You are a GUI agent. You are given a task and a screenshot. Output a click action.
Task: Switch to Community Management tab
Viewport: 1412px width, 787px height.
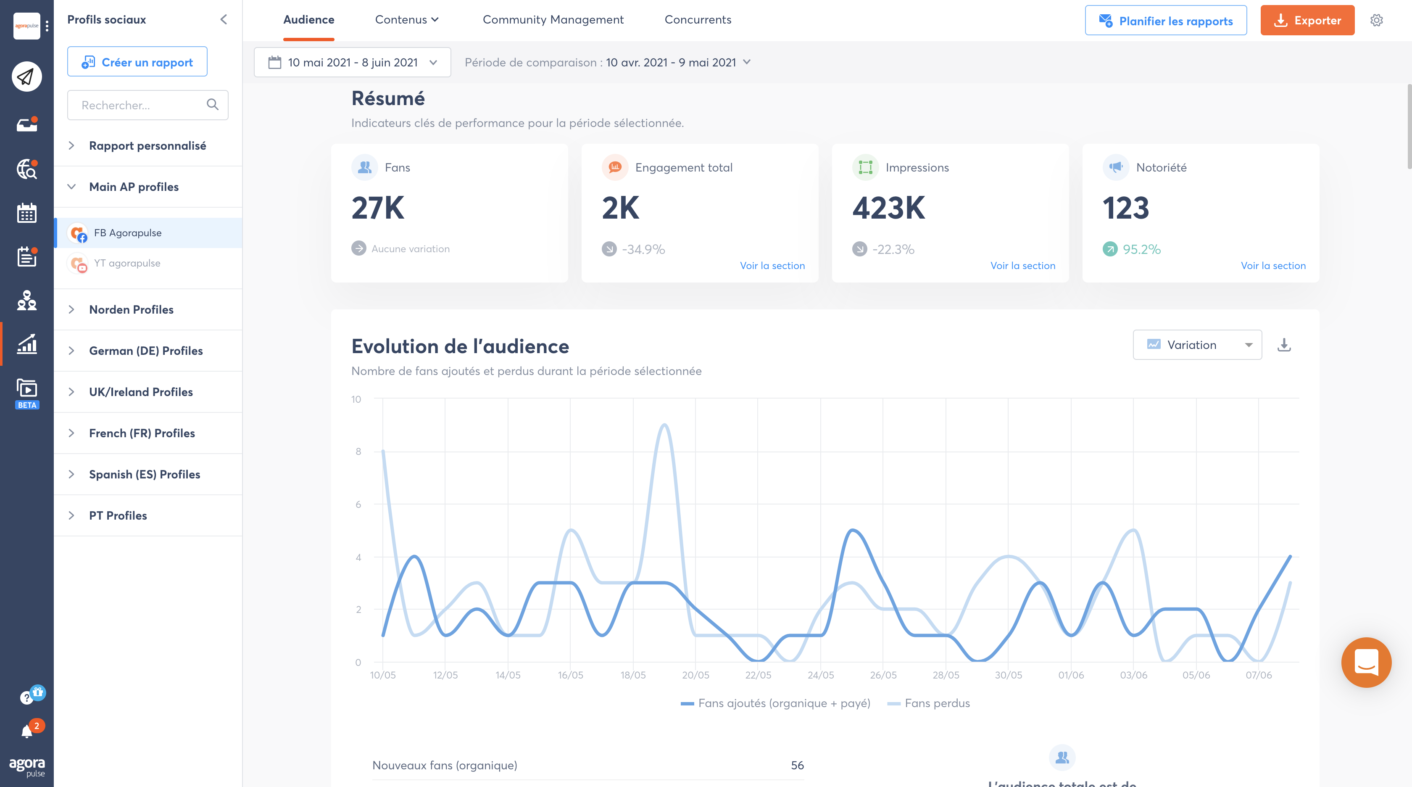[553, 20]
